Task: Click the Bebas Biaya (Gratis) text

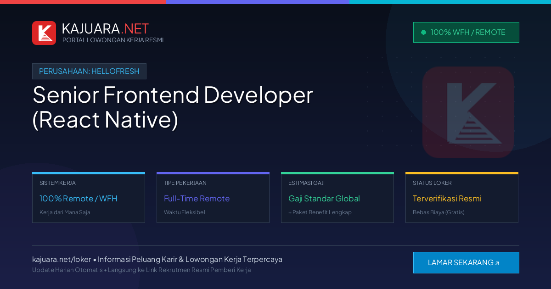Action: 439,212
